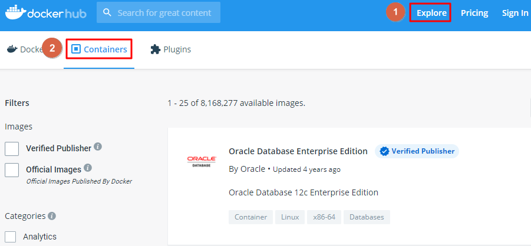Enable the Verified Publisher checkbox
Screen dimensions: 531x246
click(12, 149)
